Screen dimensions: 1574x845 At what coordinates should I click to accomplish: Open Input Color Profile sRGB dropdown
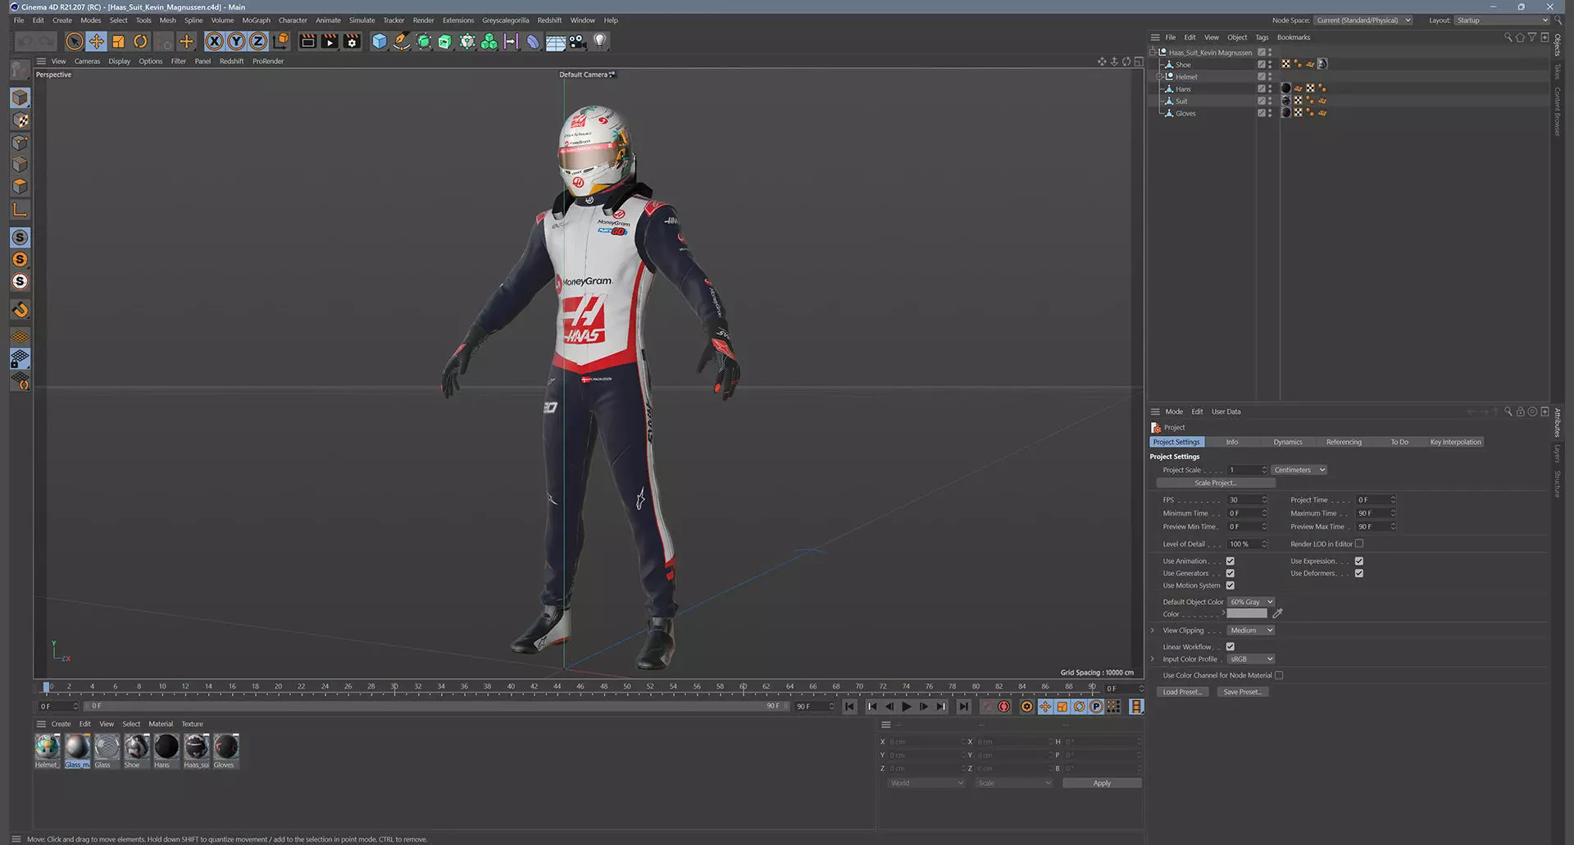pyautogui.click(x=1251, y=659)
